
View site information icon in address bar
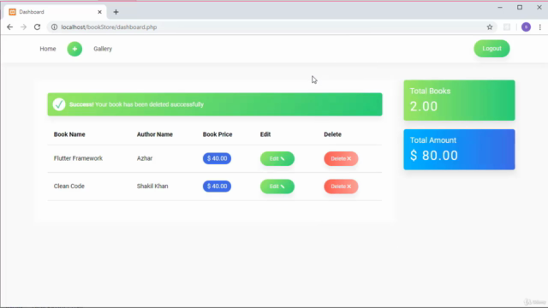(54, 27)
